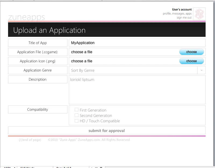Click submit for approval button
Screen dimensions: 215x168
[x=107, y=131]
